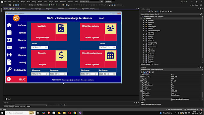Switch to the Git Changes tab
Screen dimensions: 204x115
tap(155, 64)
